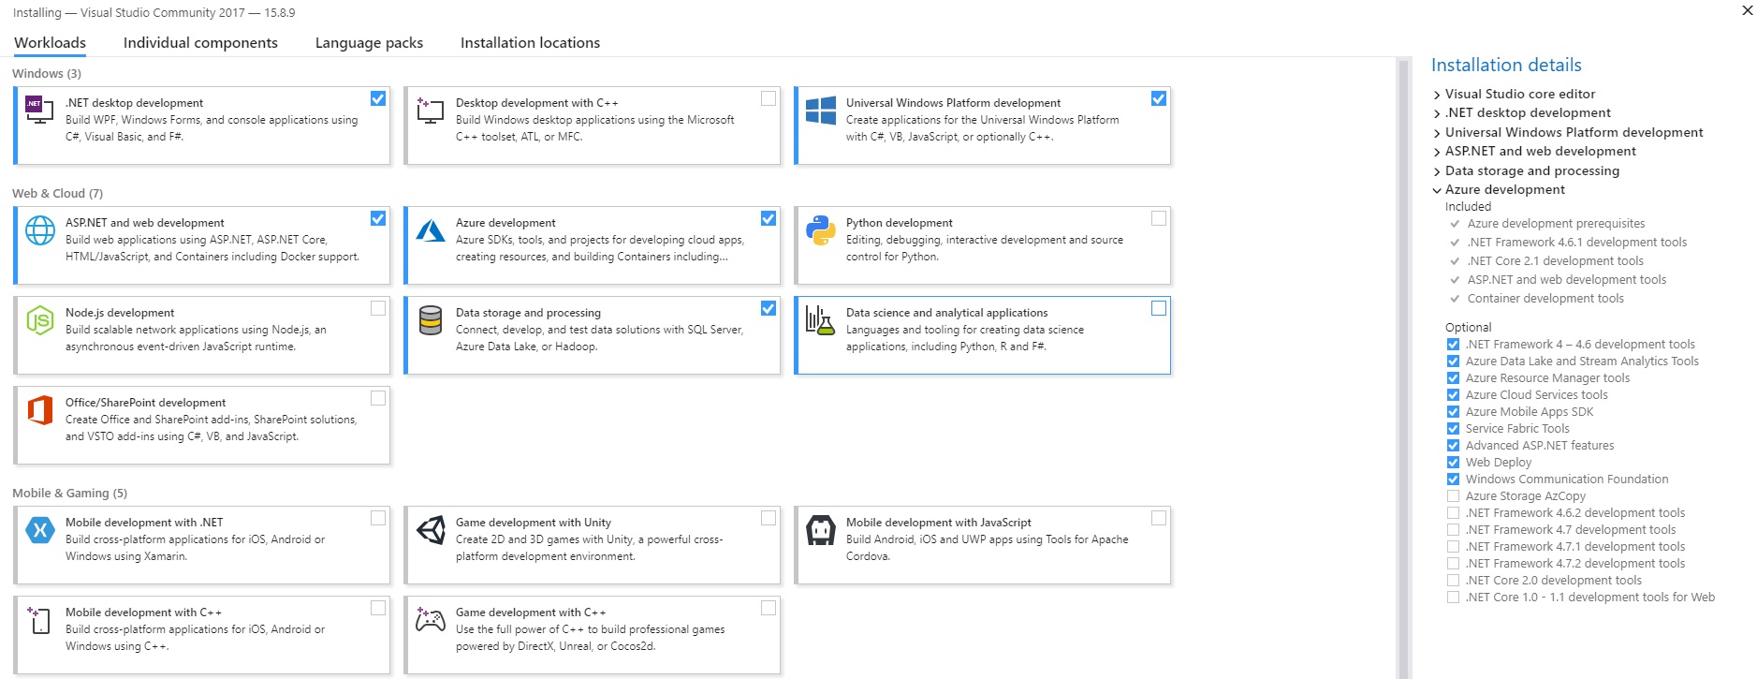Uncheck Azure Resource Manager tools
The height and width of the screenshot is (679, 1757).
1453,378
